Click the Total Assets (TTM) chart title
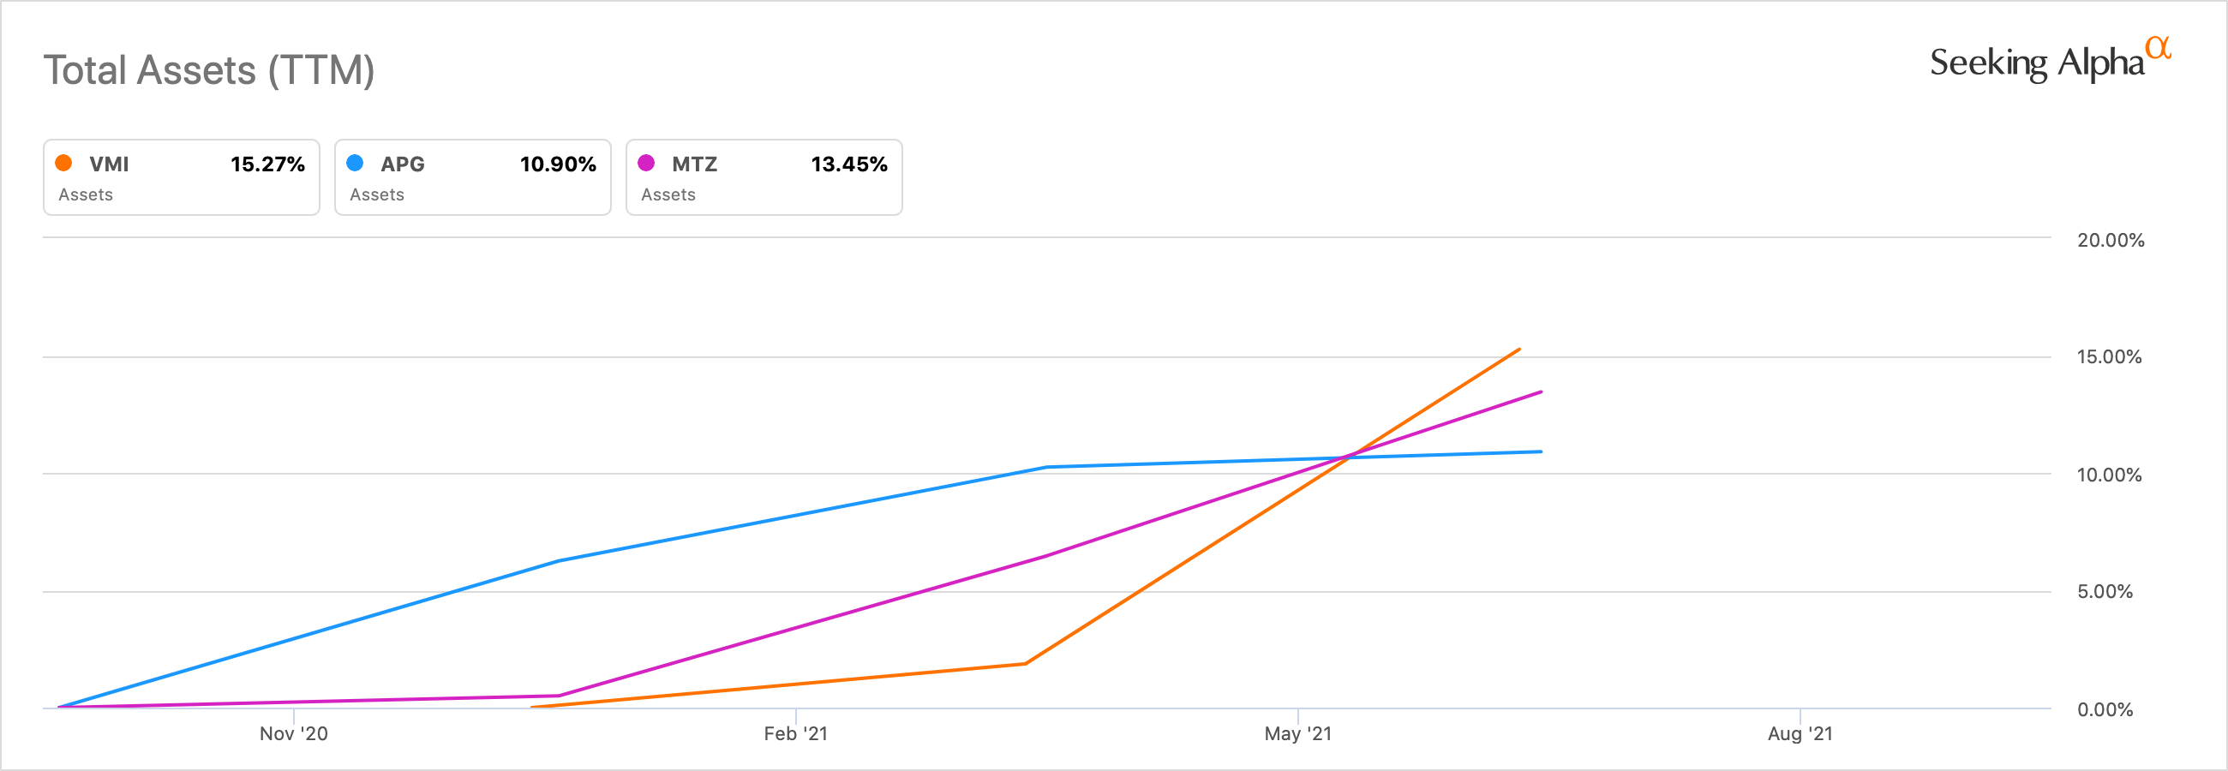This screenshot has width=2228, height=771. pyautogui.click(x=209, y=70)
